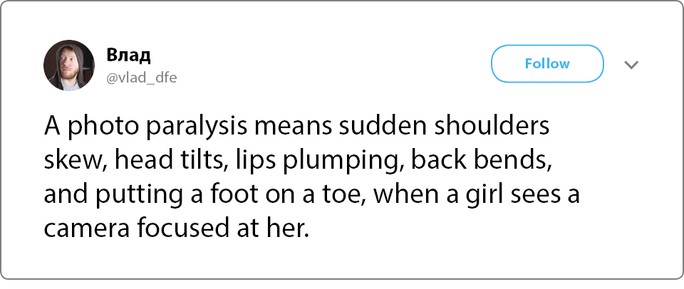This screenshot has height=289, width=684.
Task: Click the last tweet line "camera focused at her."
Action: click(x=176, y=228)
